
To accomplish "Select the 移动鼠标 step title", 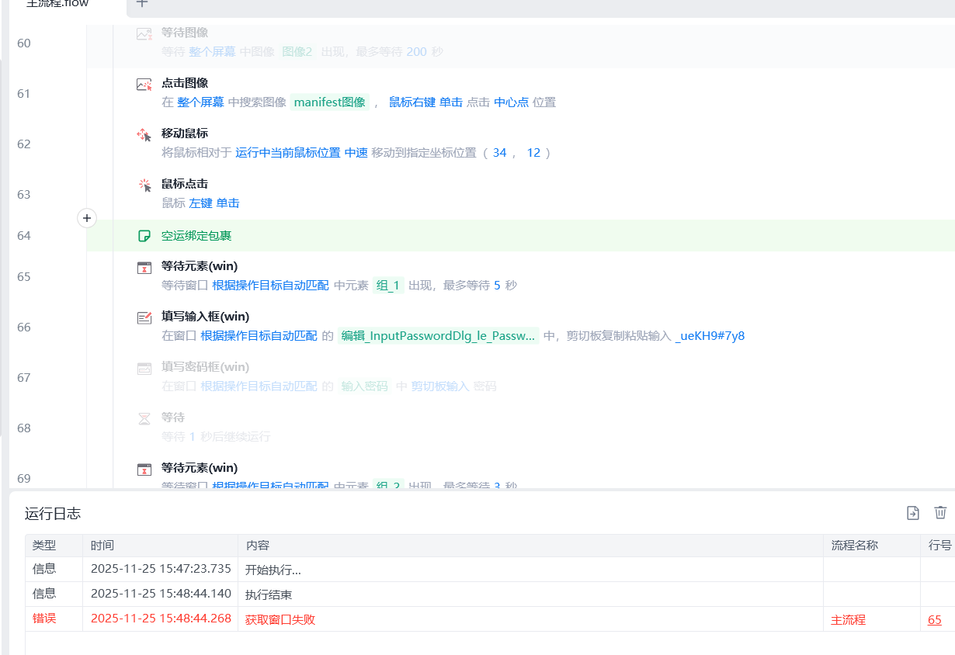I will [x=185, y=133].
